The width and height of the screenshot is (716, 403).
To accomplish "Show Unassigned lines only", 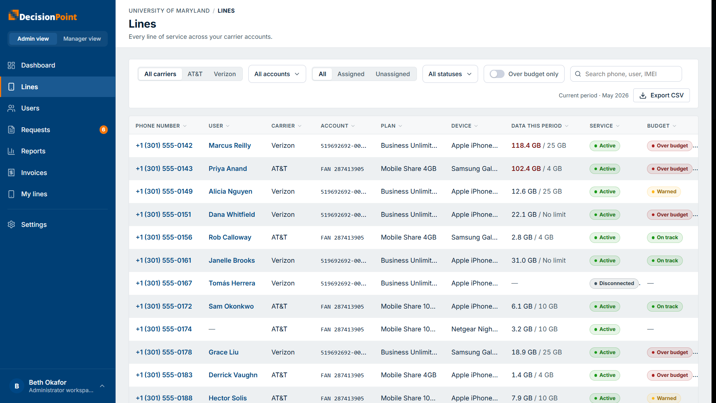I will (x=393, y=74).
